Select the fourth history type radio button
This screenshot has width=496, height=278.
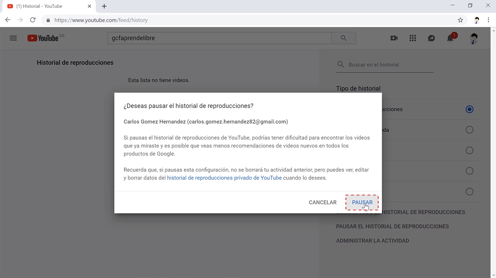[469, 171]
